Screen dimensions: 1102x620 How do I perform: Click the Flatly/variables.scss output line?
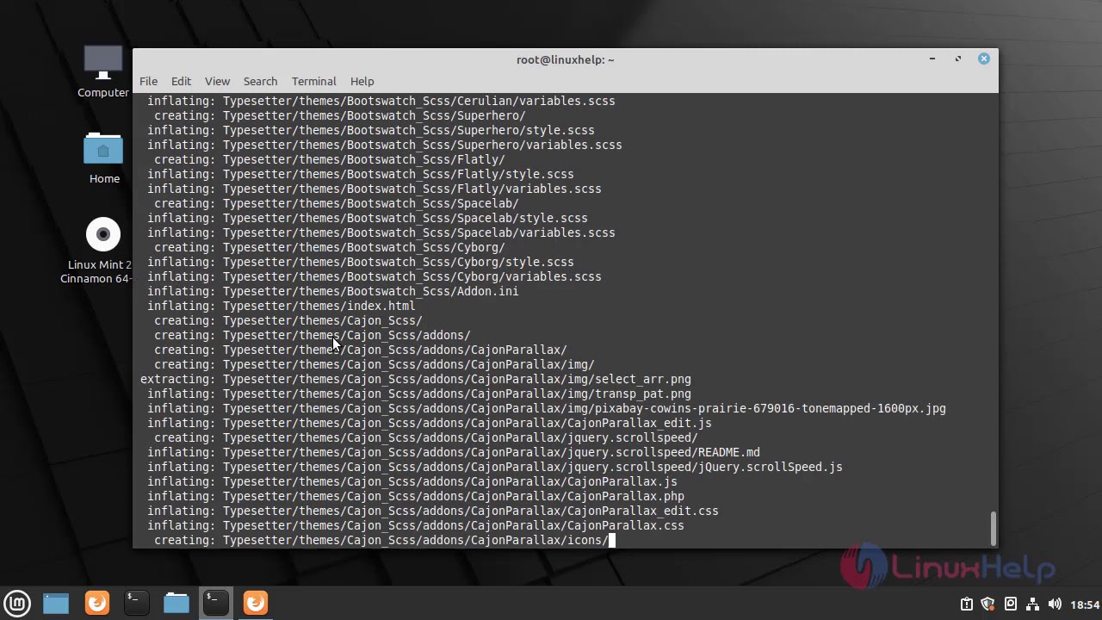pos(375,189)
